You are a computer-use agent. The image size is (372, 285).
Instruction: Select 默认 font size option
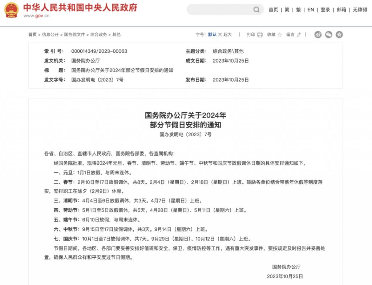212,35
